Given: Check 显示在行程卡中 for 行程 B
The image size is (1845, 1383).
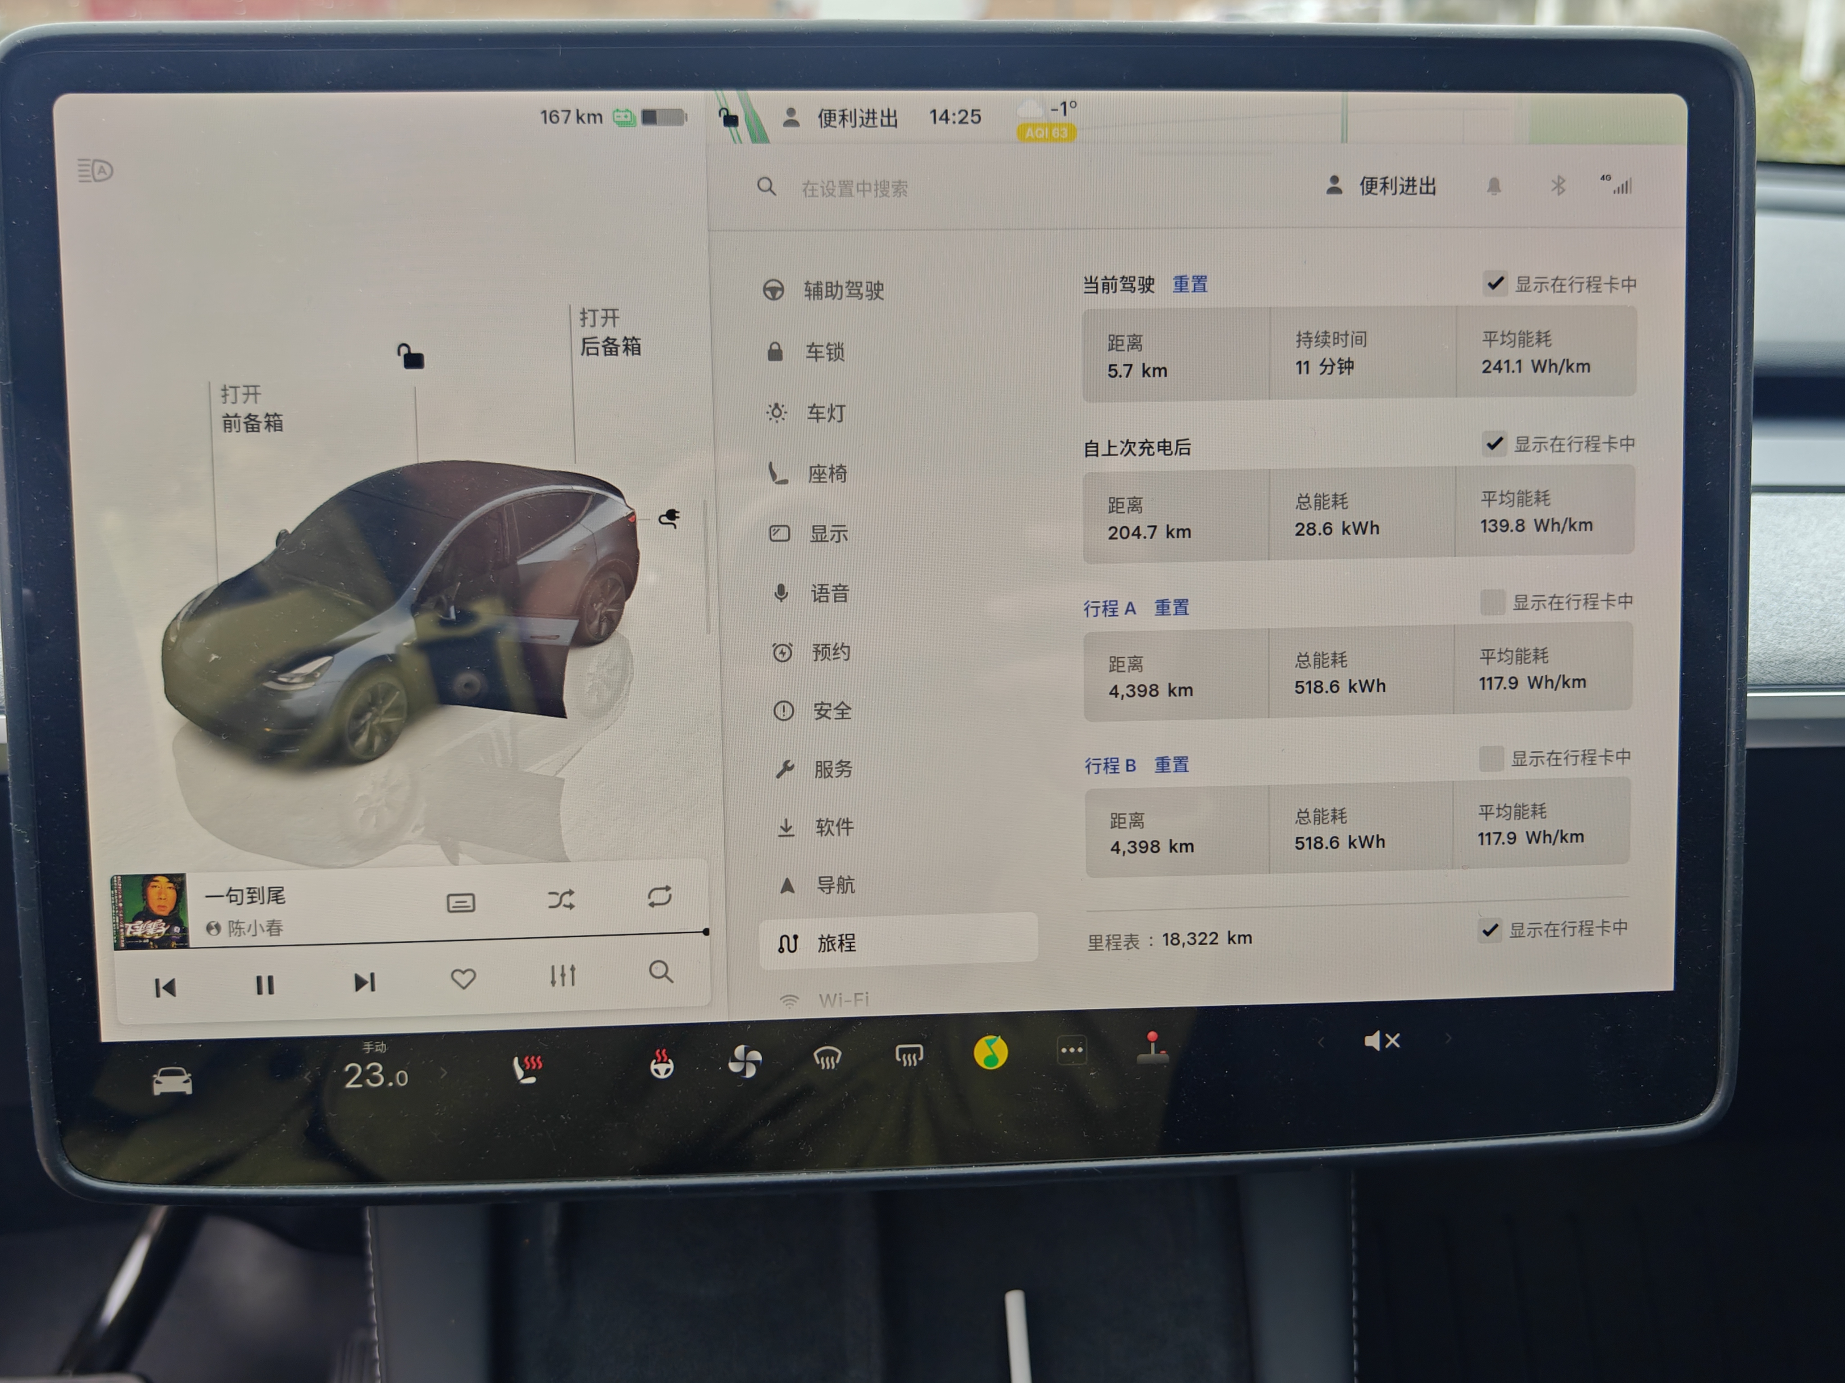Looking at the screenshot, I should point(1491,758).
